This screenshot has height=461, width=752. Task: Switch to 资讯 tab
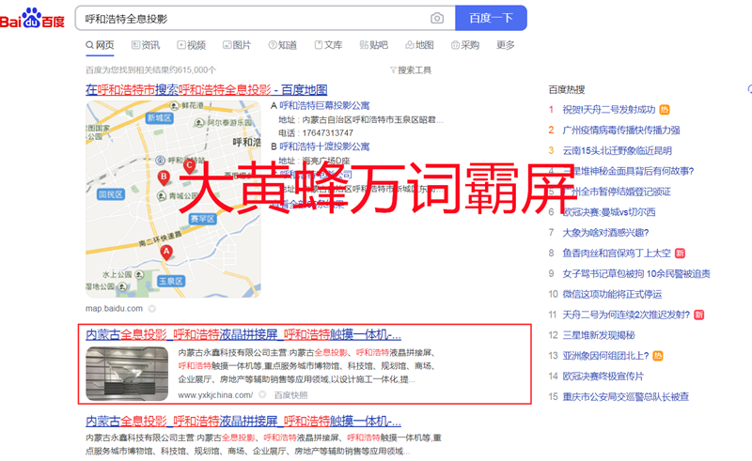coord(146,45)
